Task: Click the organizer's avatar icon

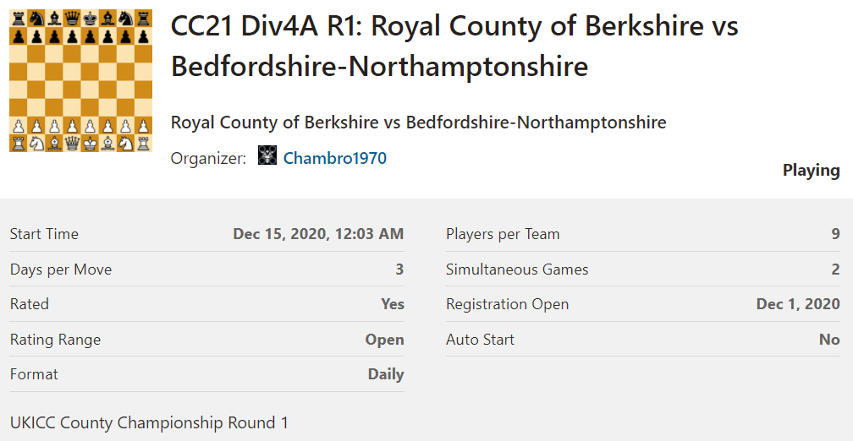Action: pyautogui.click(x=267, y=157)
